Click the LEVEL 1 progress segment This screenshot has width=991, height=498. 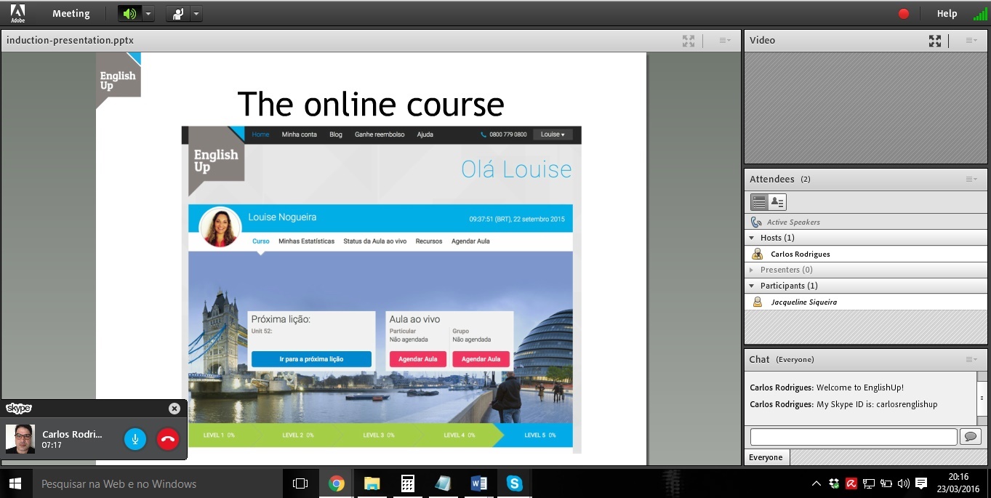pyautogui.click(x=218, y=435)
